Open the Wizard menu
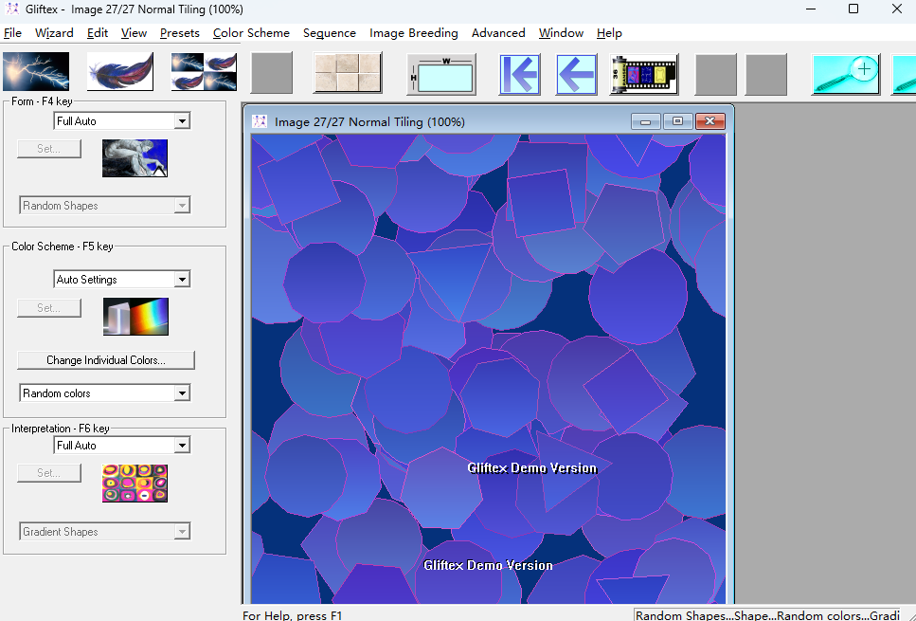Viewport: 916px width, 621px height. [x=54, y=32]
